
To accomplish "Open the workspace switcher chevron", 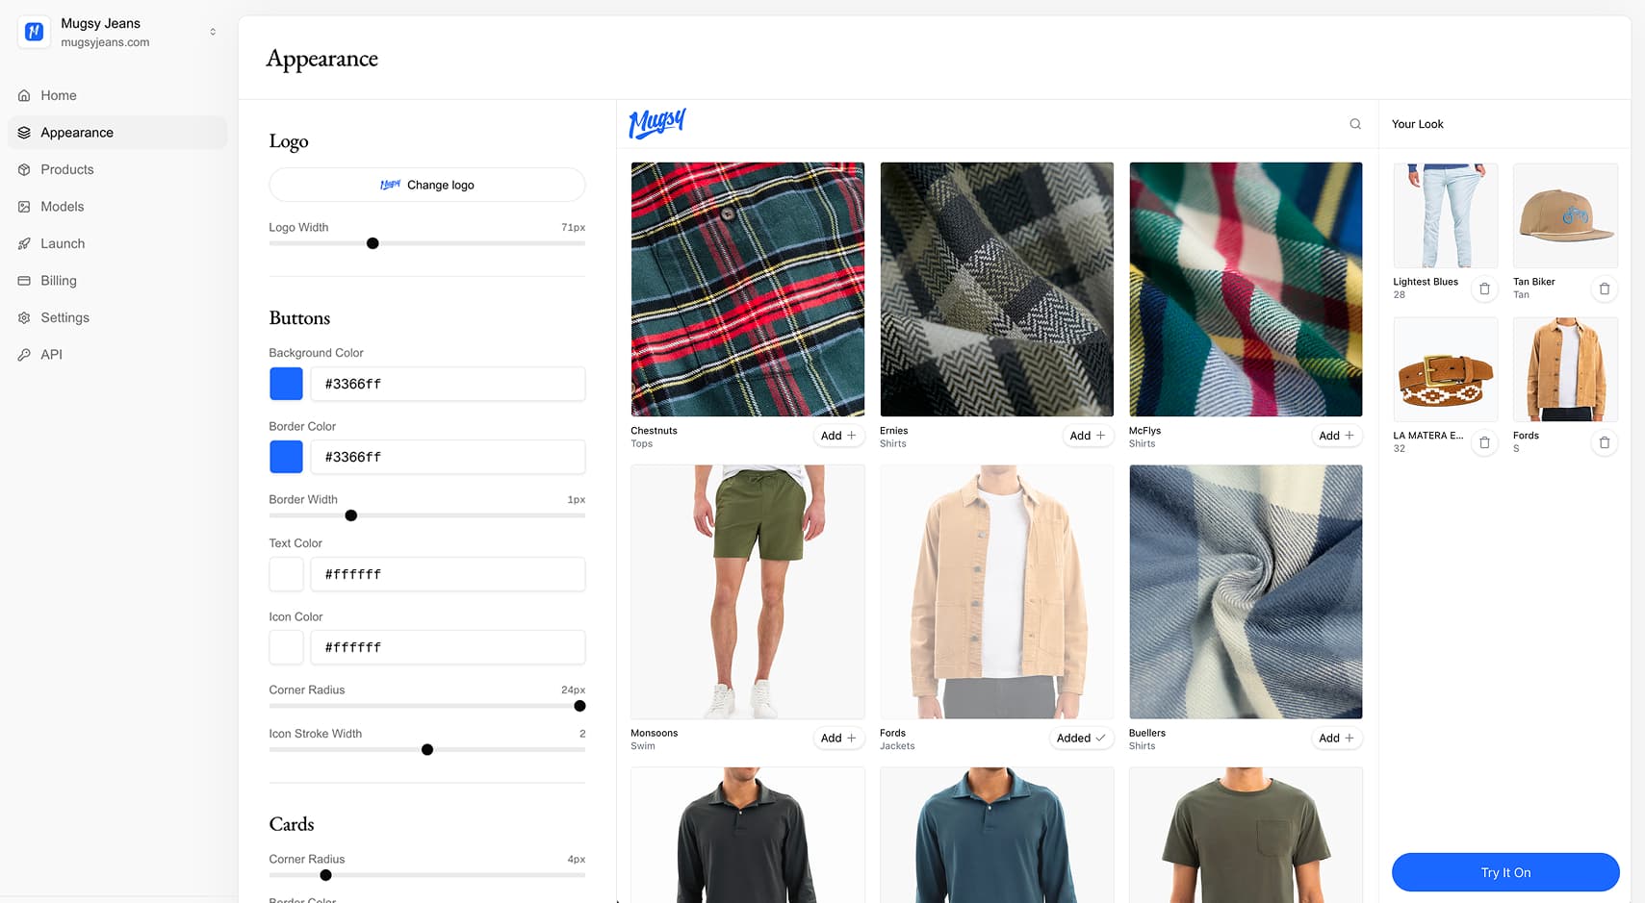I will pyautogui.click(x=212, y=31).
